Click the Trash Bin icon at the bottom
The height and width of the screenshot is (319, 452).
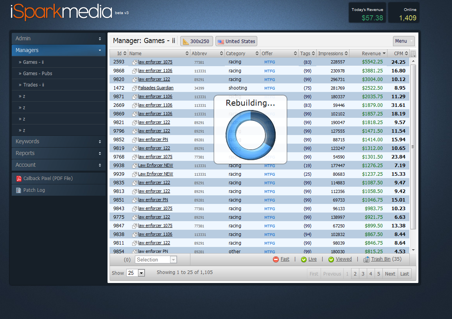[x=366, y=259]
